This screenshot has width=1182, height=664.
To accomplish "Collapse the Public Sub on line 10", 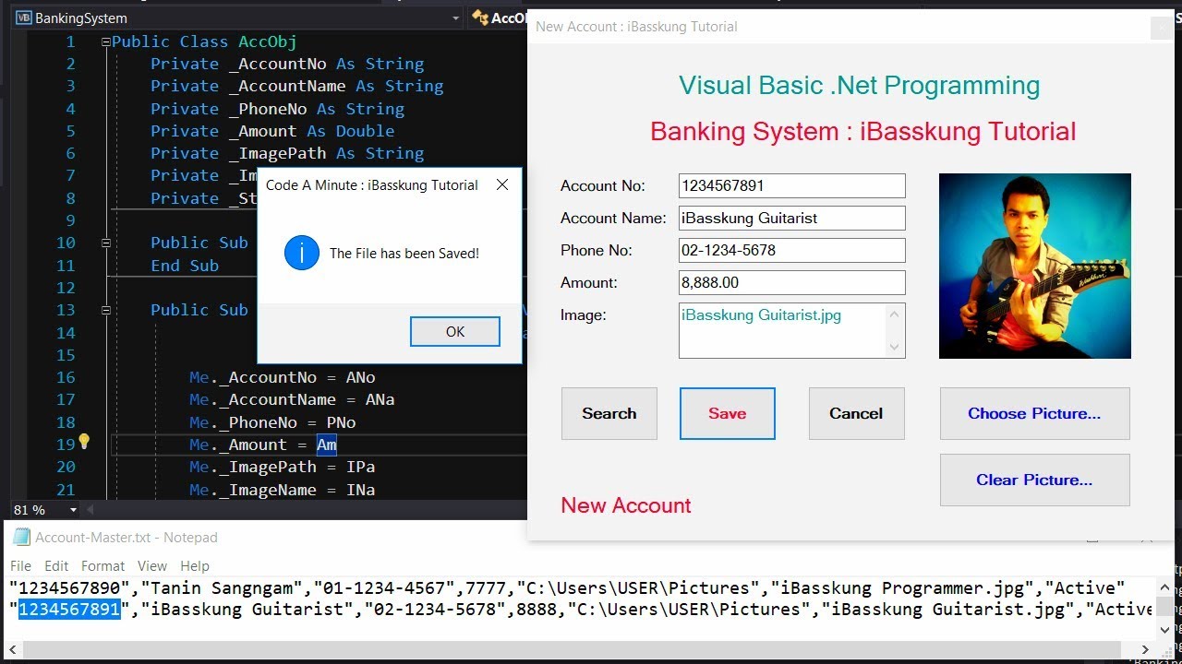I will click(106, 243).
